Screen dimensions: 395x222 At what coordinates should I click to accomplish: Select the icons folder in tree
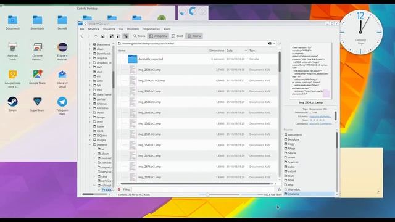pos(100,131)
